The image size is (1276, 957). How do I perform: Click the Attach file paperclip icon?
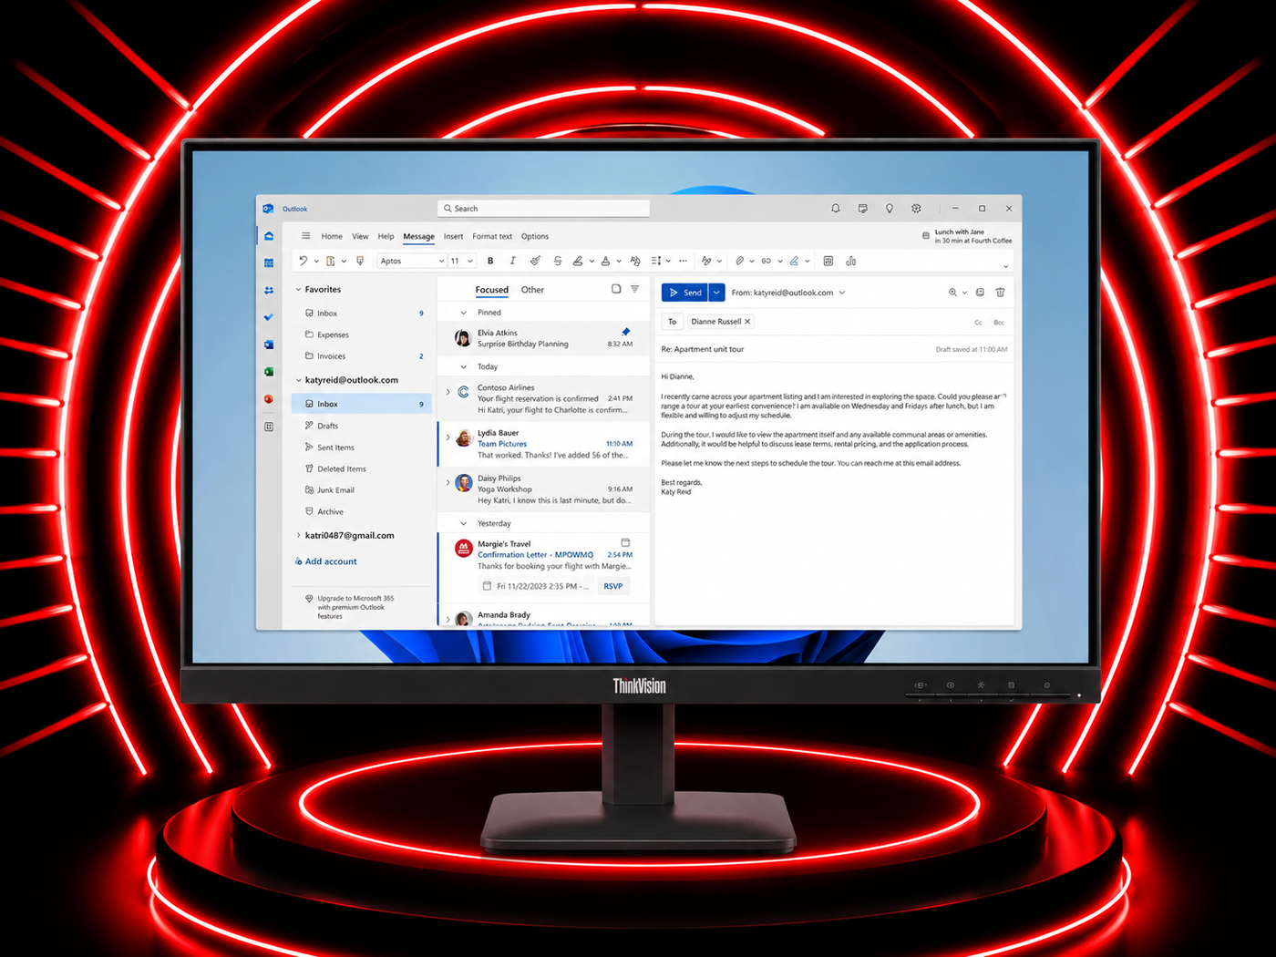[739, 261]
